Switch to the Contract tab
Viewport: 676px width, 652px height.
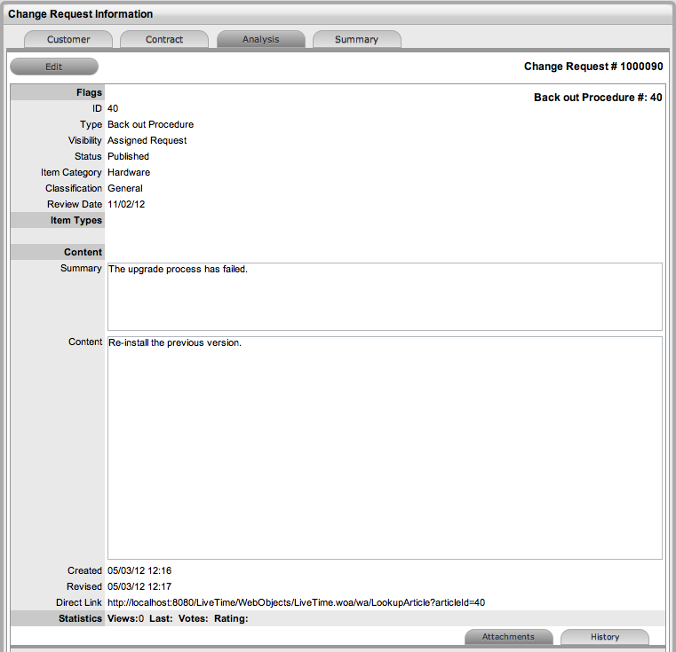164,39
